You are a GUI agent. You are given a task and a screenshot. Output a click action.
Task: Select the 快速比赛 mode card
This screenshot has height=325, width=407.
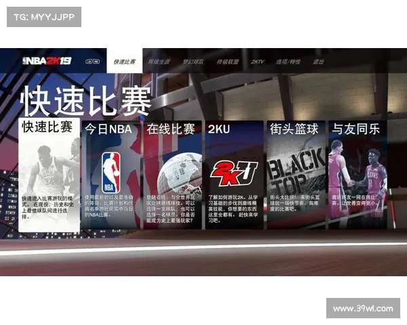pos(50,175)
